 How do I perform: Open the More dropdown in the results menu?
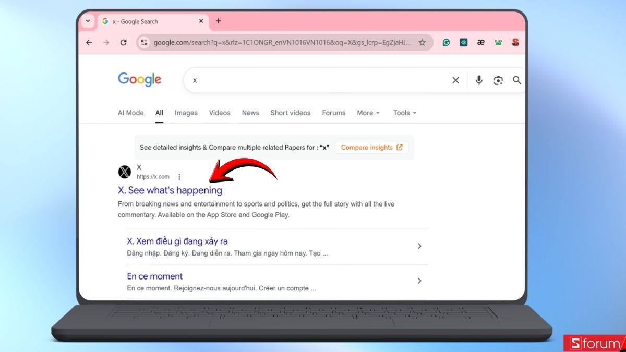[368, 113]
